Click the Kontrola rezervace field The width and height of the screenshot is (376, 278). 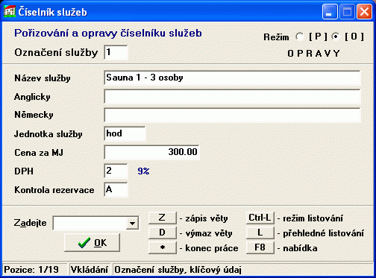pyautogui.click(x=116, y=189)
